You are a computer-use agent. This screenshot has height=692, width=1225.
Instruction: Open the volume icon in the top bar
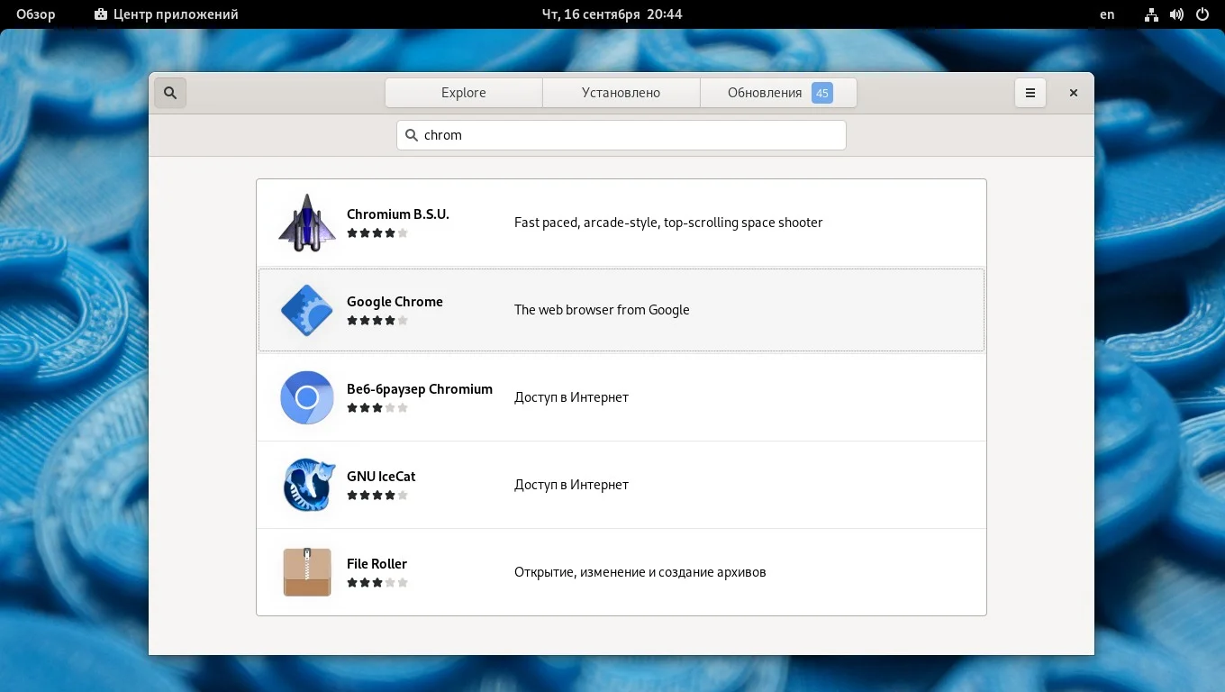[x=1175, y=14]
